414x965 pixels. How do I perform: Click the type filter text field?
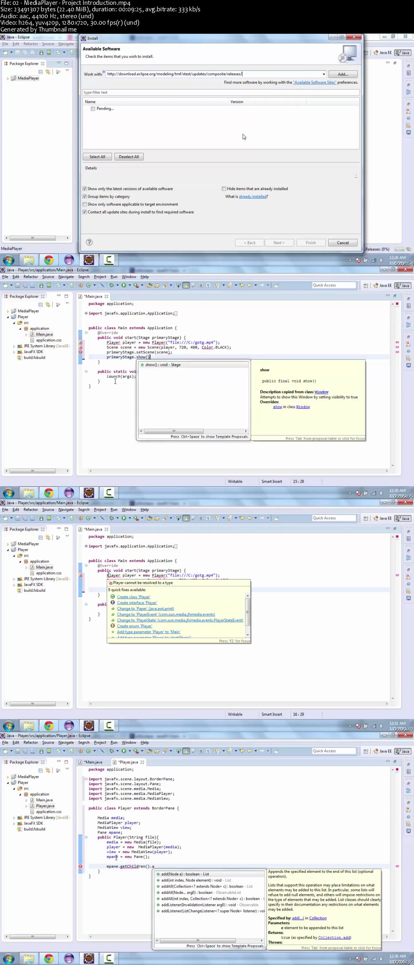coord(220,93)
